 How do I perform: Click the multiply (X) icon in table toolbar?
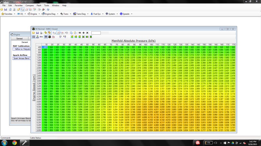[x=87, y=33]
